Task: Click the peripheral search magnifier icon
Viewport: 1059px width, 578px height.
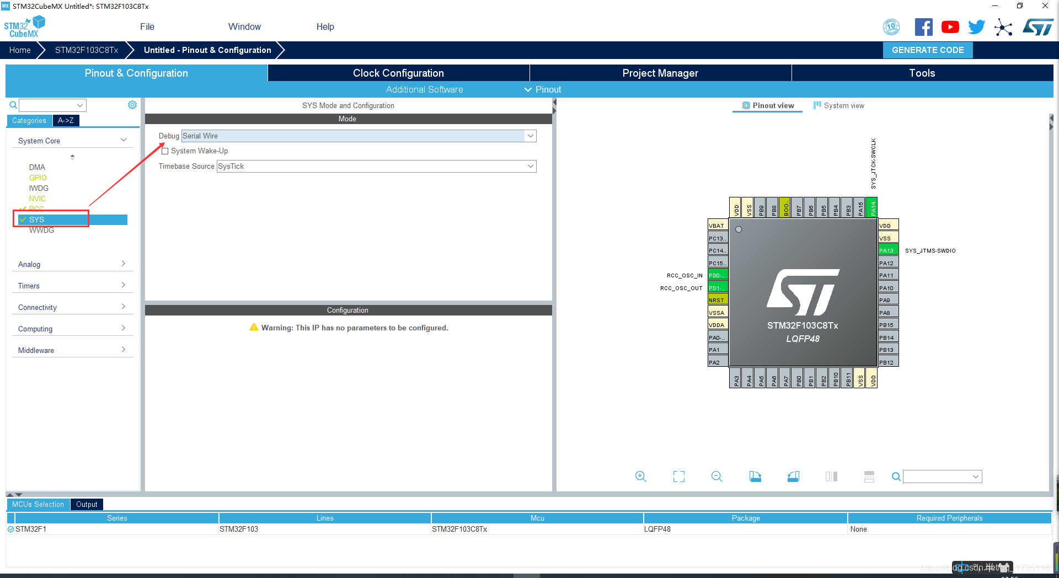Action: (x=13, y=105)
